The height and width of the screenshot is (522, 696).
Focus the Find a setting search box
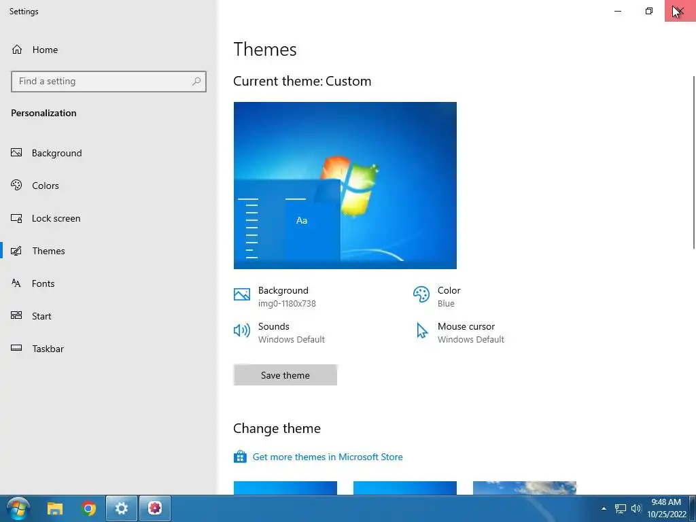click(x=108, y=82)
